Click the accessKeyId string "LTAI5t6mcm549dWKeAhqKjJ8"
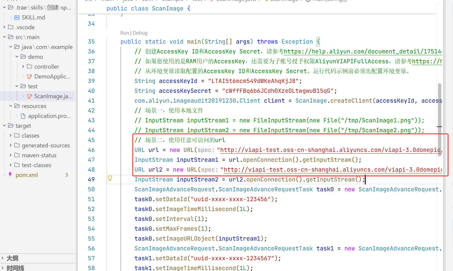This screenshot has height=271, width=453. [253, 81]
